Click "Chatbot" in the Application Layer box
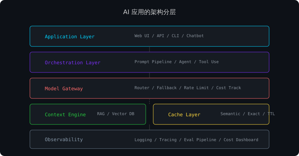 (195, 36)
